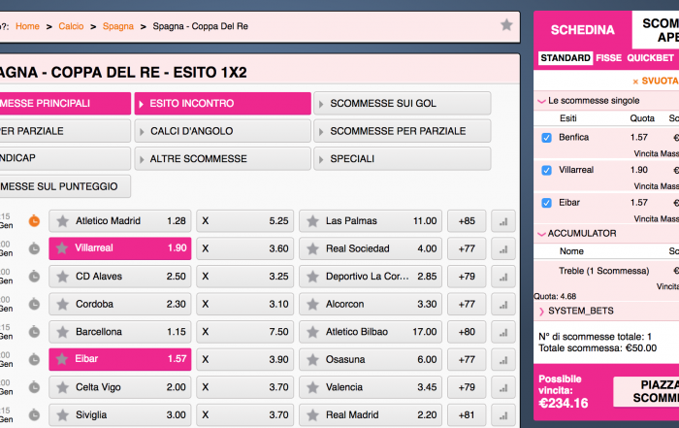Select the draw X 7.50 for Barcellona match
The height and width of the screenshot is (428, 679).
[245, 332]
